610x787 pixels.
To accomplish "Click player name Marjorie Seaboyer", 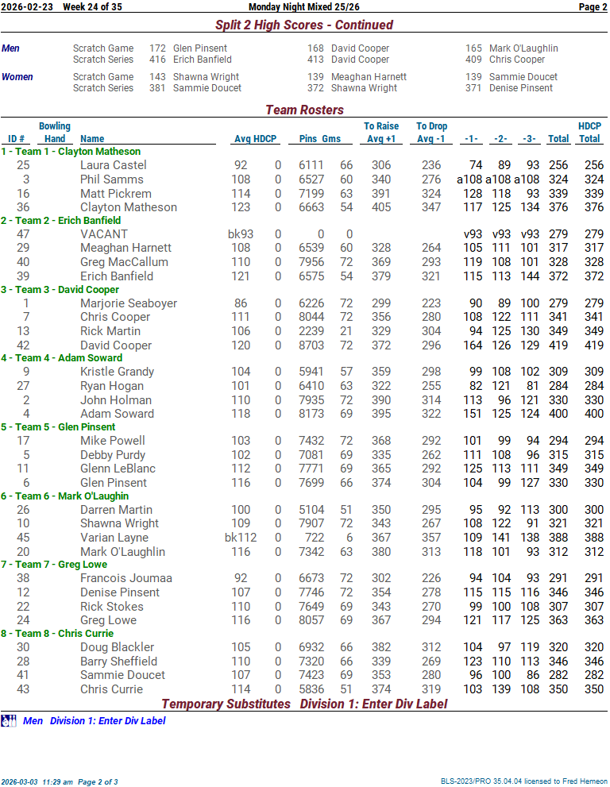I will tap(129, 303).
